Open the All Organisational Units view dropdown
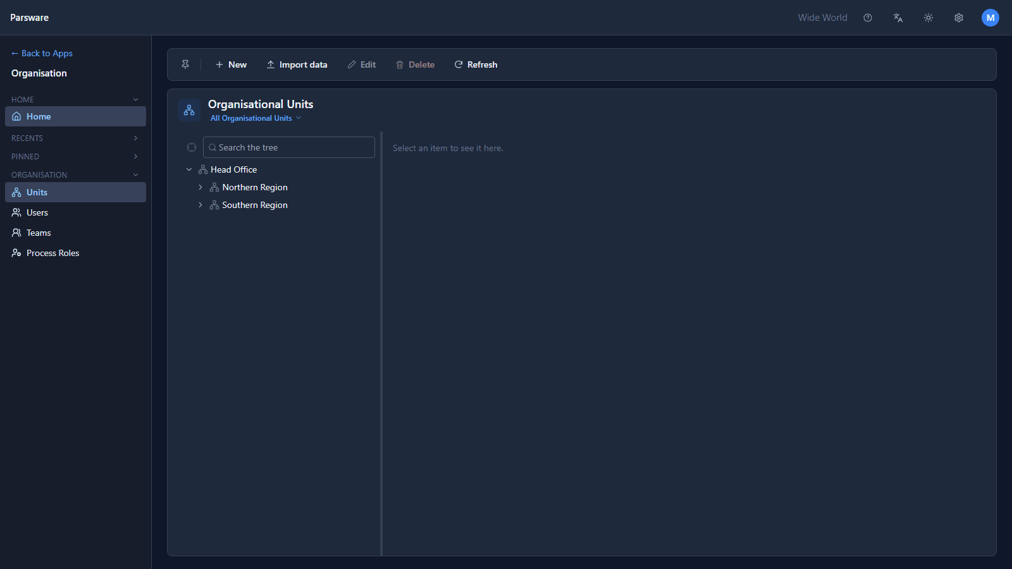This screenshot has width=1012, height=569. pos(256,118)
